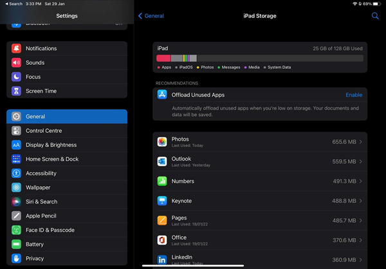Open Pages storage details via its chevron

tap(361, 220)
